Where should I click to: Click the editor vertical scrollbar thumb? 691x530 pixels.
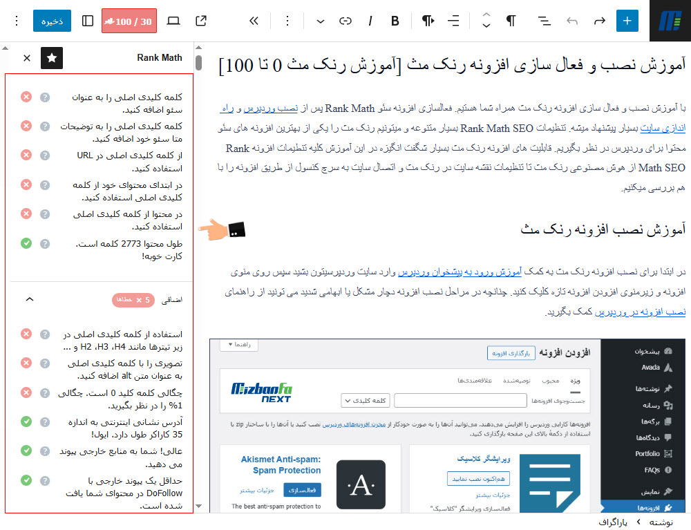[198, 63]
